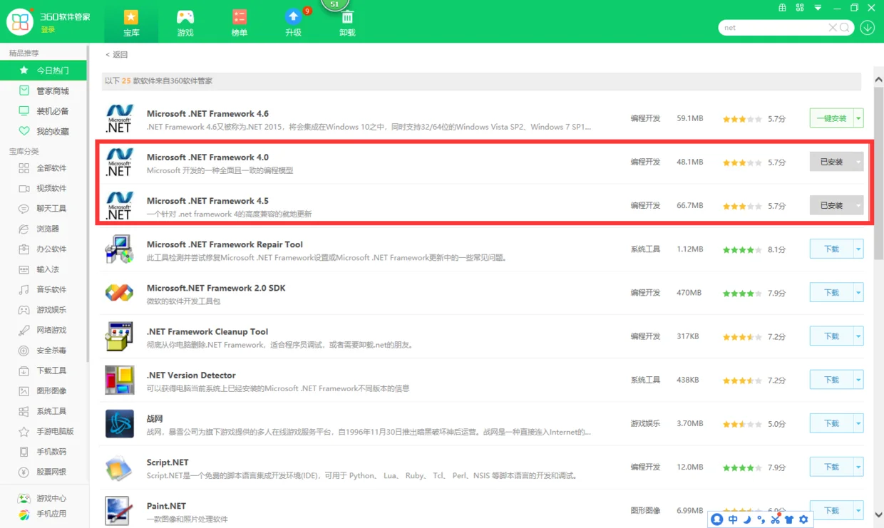Screen dimensions: 884x528
Task: Select 今日热门 in the sidebar
Action: pos(43,71)
